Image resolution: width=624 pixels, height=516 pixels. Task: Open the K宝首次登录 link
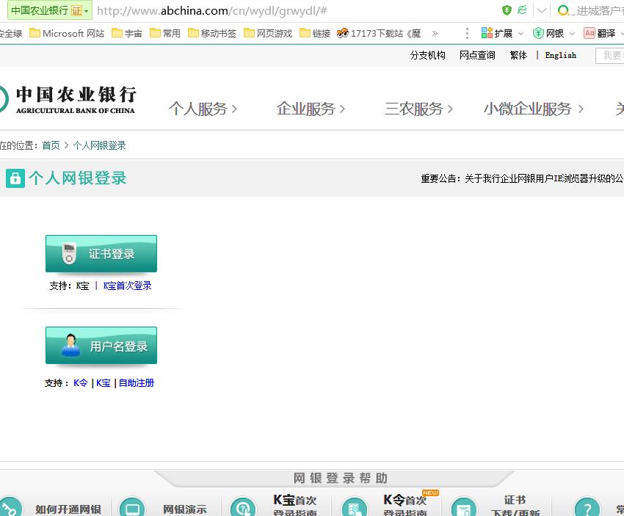[x=127, y=286]
